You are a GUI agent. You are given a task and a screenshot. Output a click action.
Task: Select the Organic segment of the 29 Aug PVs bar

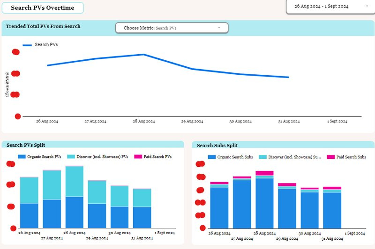pos(97,216)
